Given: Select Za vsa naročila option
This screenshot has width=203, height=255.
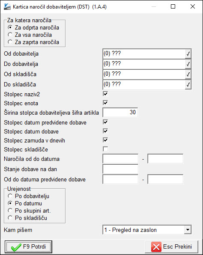Looking at the screenshot, I should coord(10,35).
